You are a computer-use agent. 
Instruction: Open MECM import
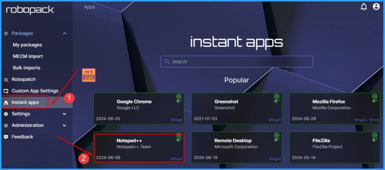point(28,56)
